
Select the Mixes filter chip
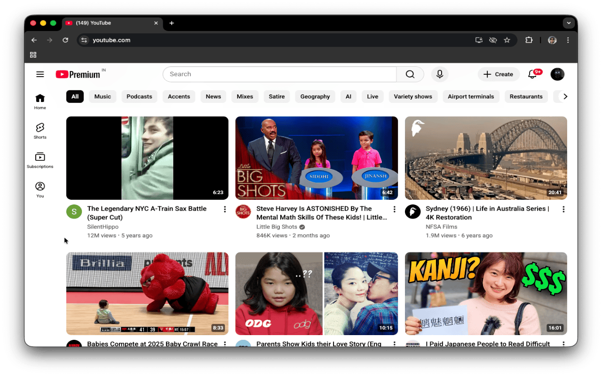(245, 97)
